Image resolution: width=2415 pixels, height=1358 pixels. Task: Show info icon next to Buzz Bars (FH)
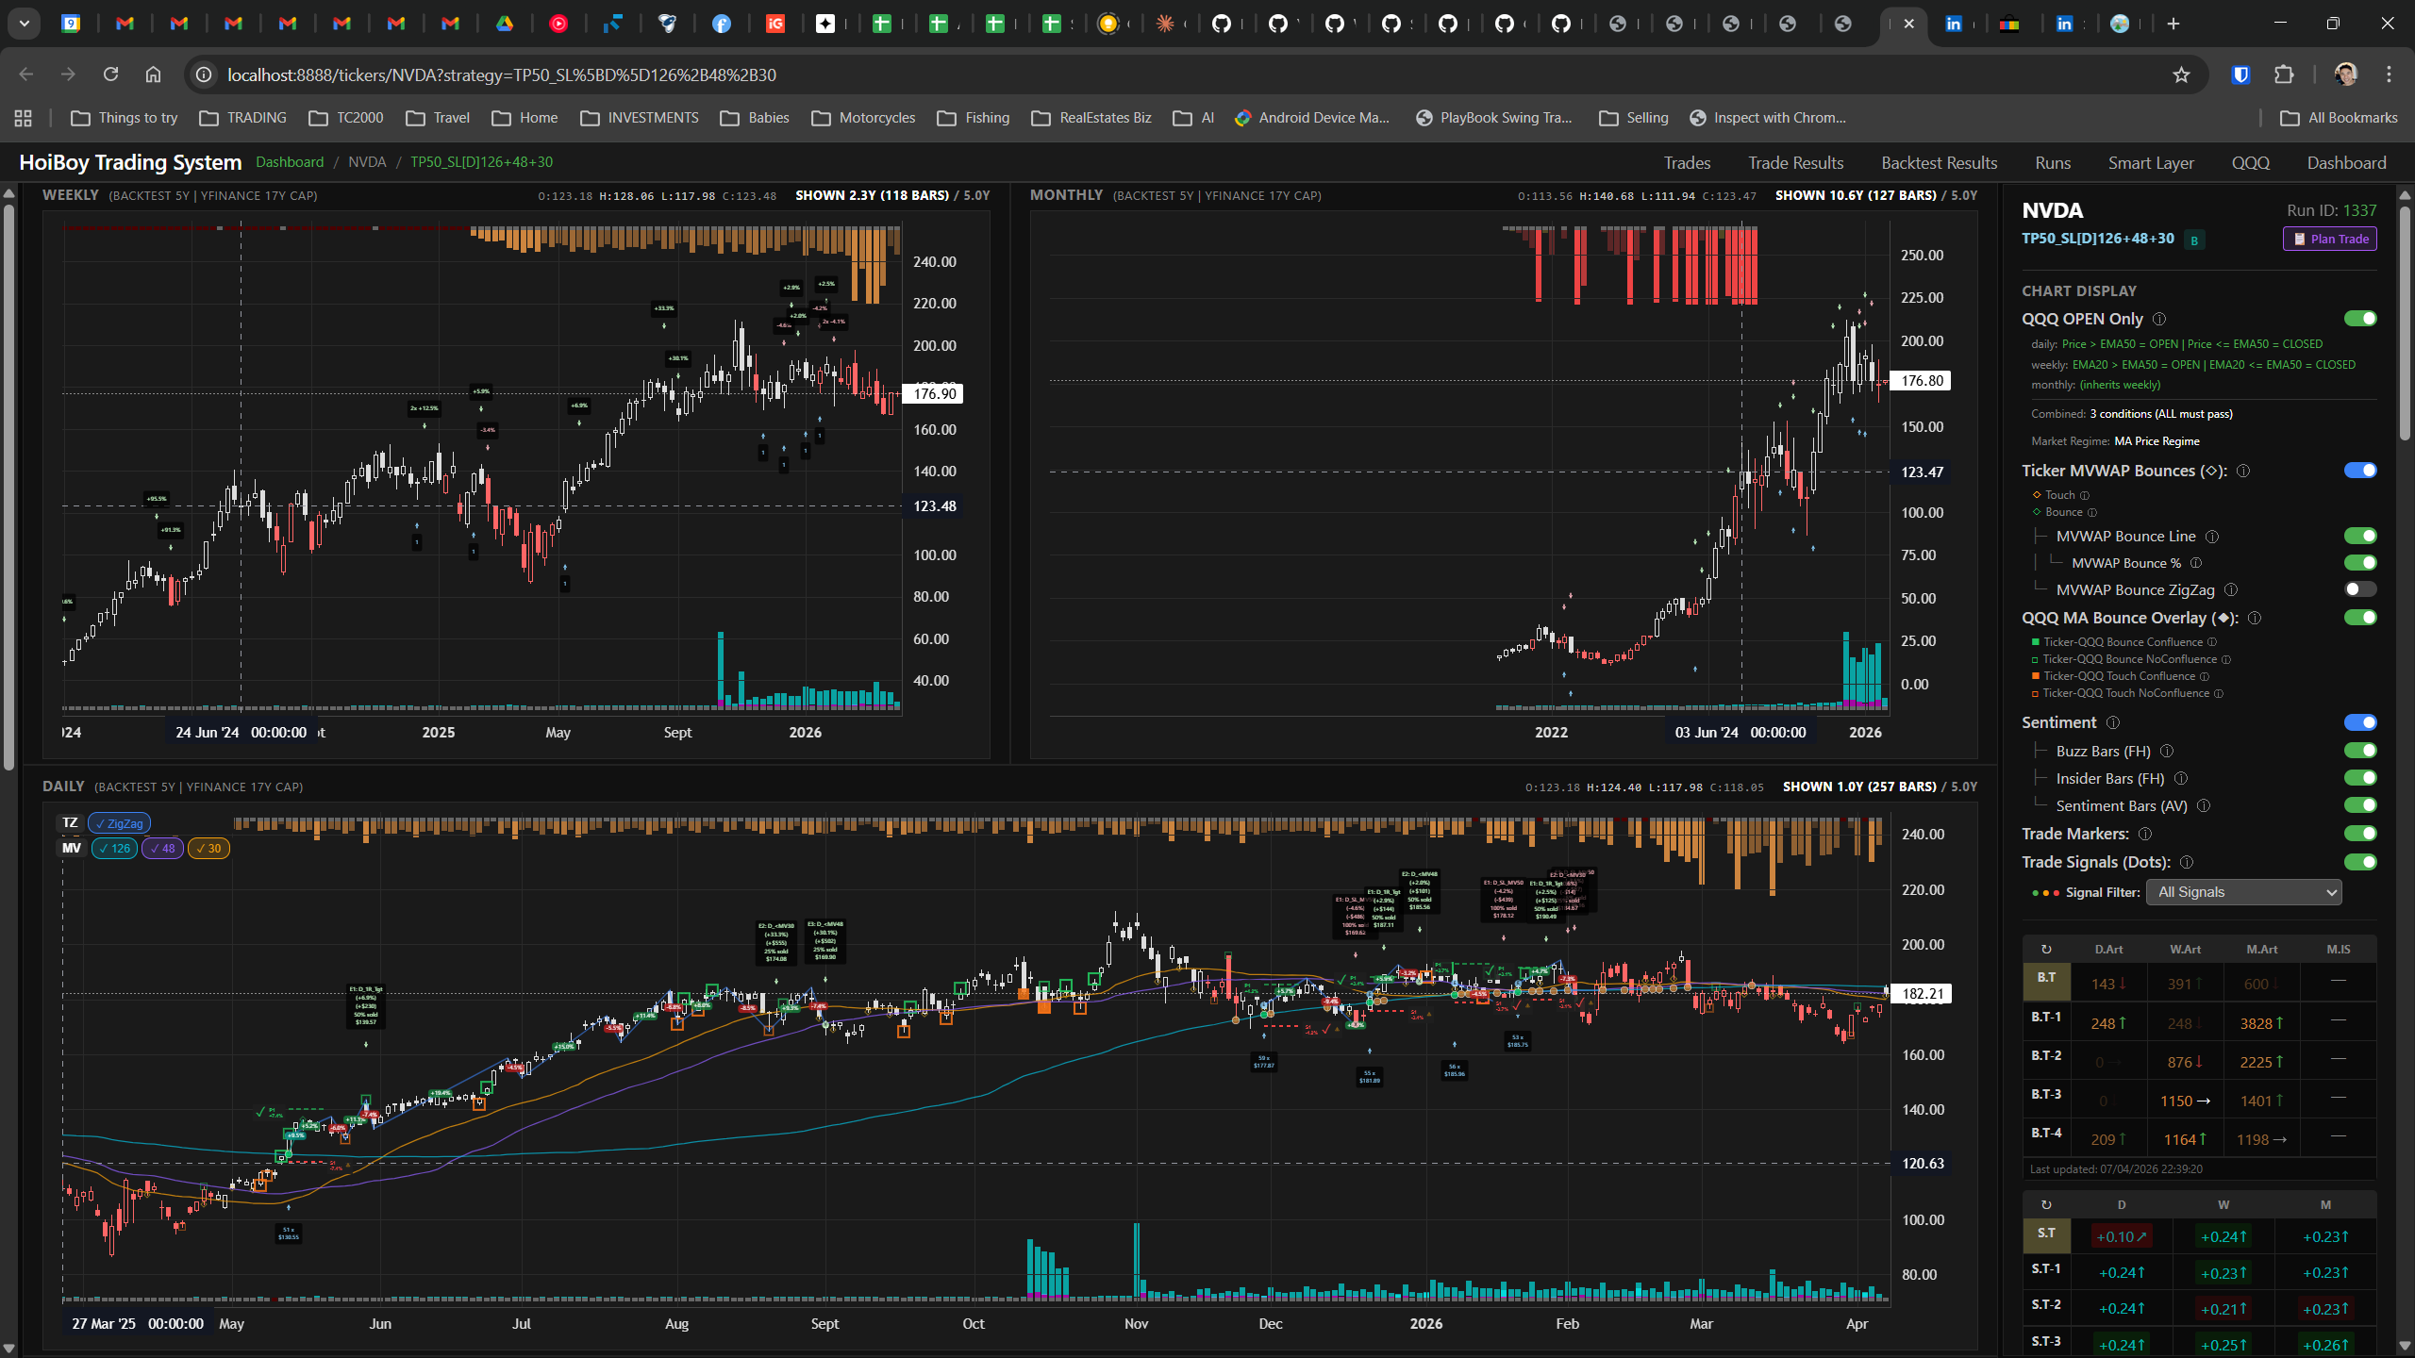(2167, 751)
